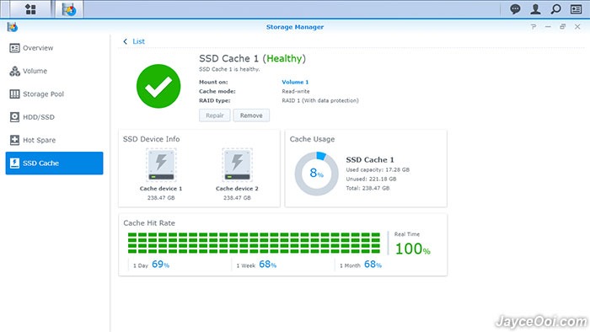Select Cache device 2 drive icon
The height and width of the screenshot is (332, 590).
click(237, 165)
